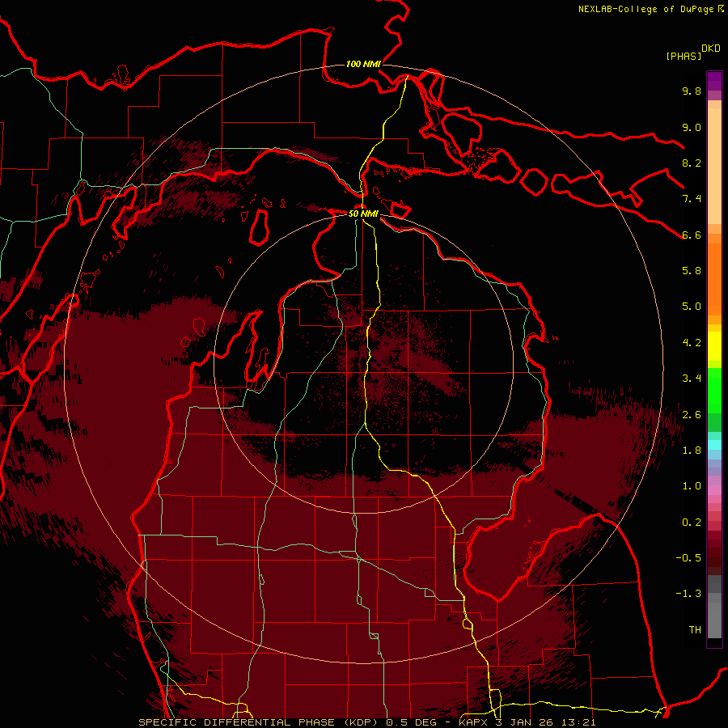Select the 8.2 scale label

[692, 163]
